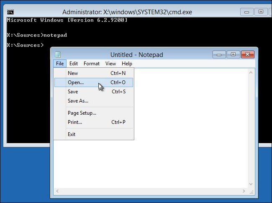Screen dimensions: 272x203
Task: Open the View menu in Notepad
Action: click(110, 64)
